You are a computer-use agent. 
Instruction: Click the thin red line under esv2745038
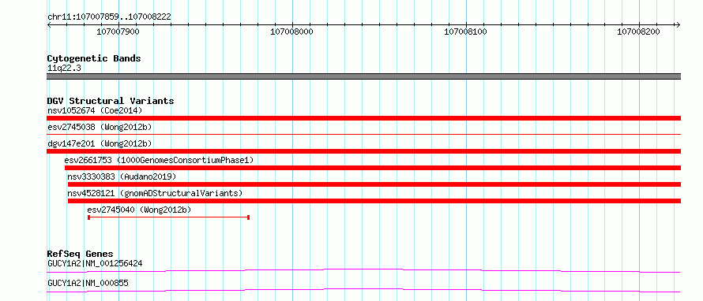[363, 134]
